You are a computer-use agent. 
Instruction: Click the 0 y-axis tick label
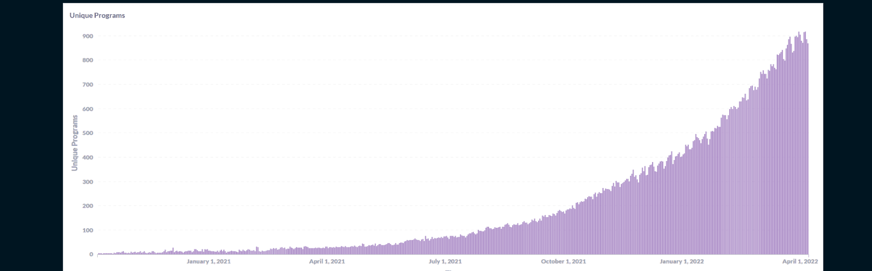91,254
